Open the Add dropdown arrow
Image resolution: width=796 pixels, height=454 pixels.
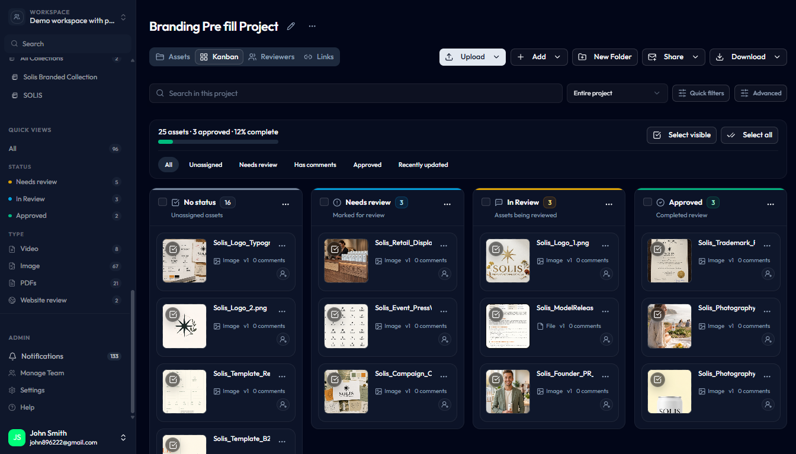557,57
